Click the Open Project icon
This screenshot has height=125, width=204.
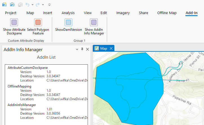[12, 5]
